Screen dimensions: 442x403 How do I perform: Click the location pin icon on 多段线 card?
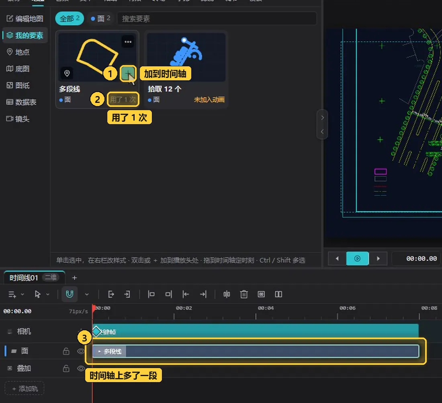pos(67,73)
